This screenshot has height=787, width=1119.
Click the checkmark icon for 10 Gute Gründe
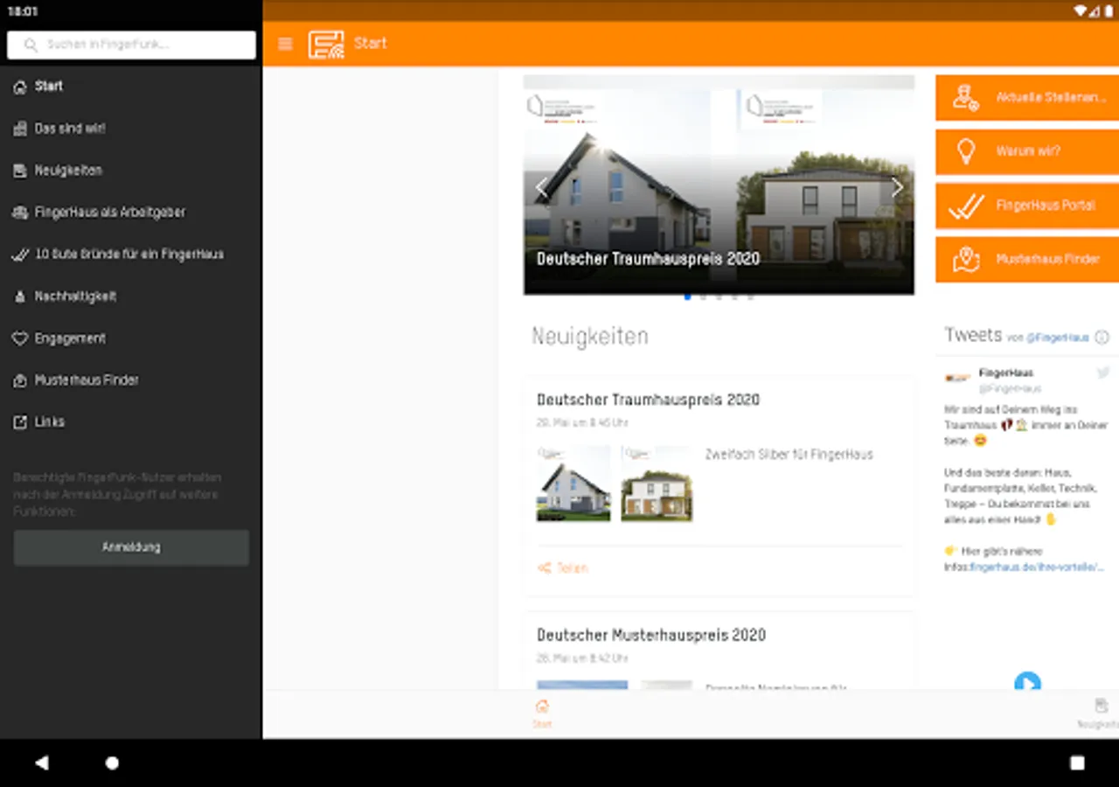(x=20, y=254)
